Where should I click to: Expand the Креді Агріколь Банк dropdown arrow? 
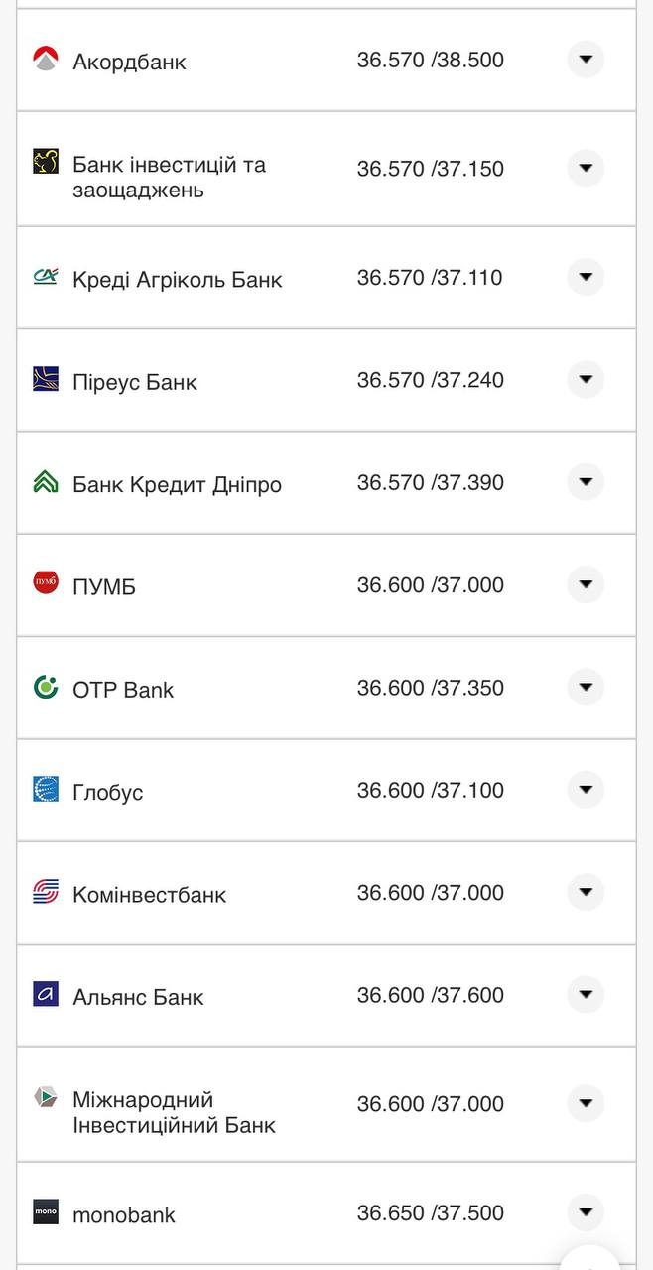[586, 277]
